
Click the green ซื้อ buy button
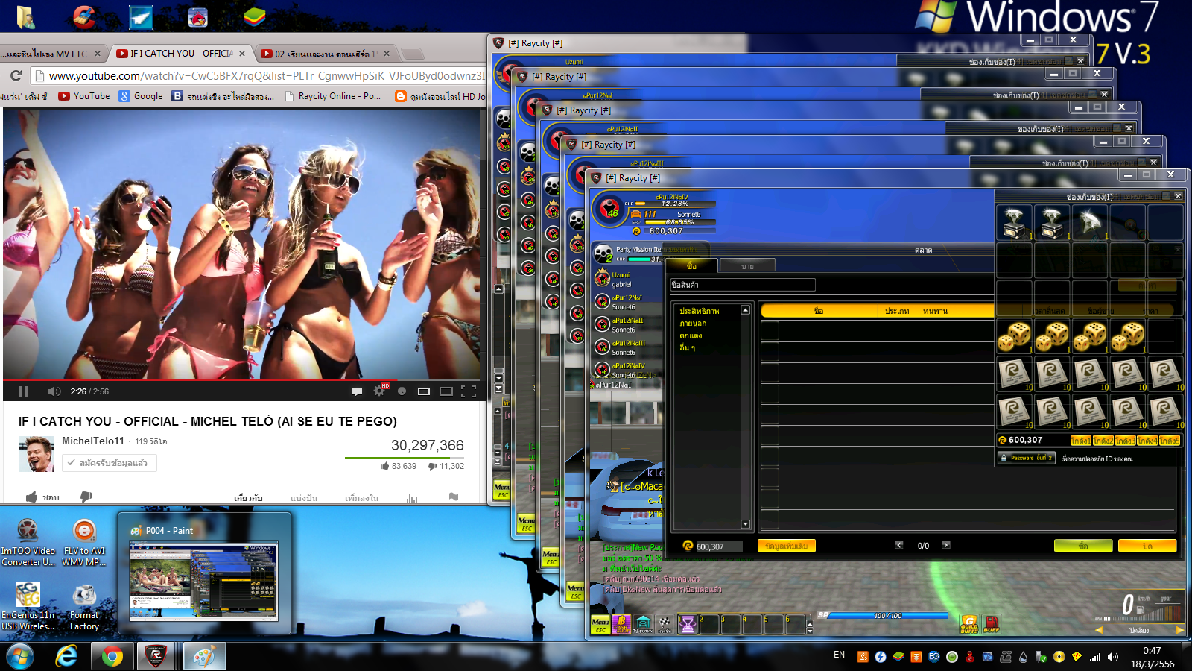pos(1083,546)
